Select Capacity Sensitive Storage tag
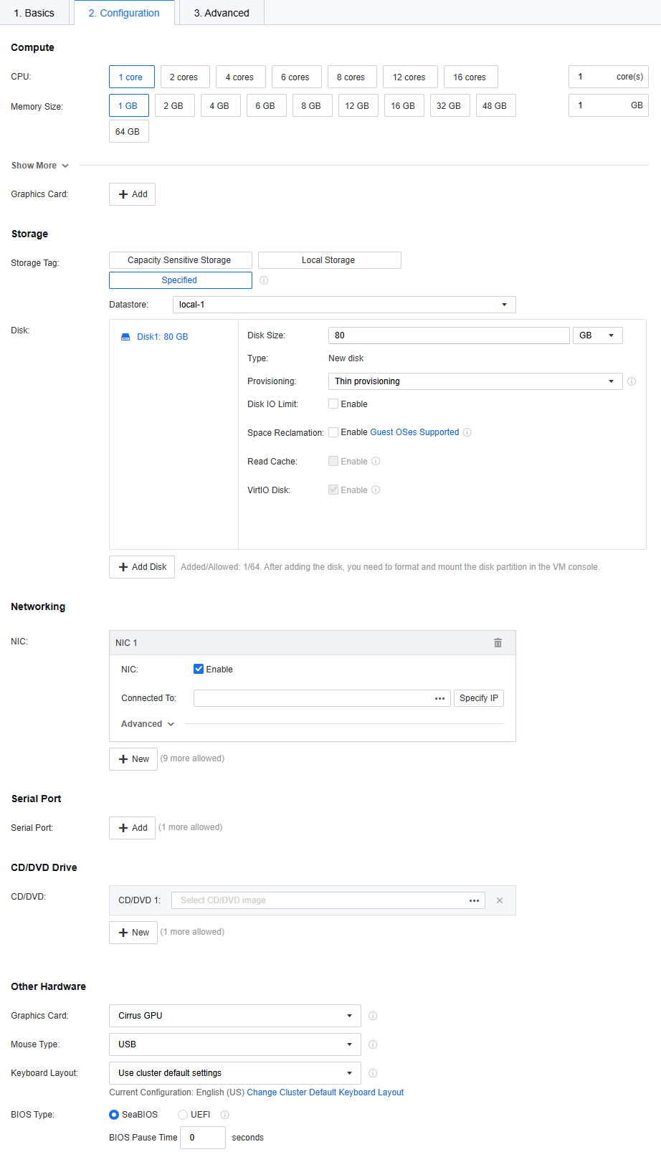 coord(181,260)
